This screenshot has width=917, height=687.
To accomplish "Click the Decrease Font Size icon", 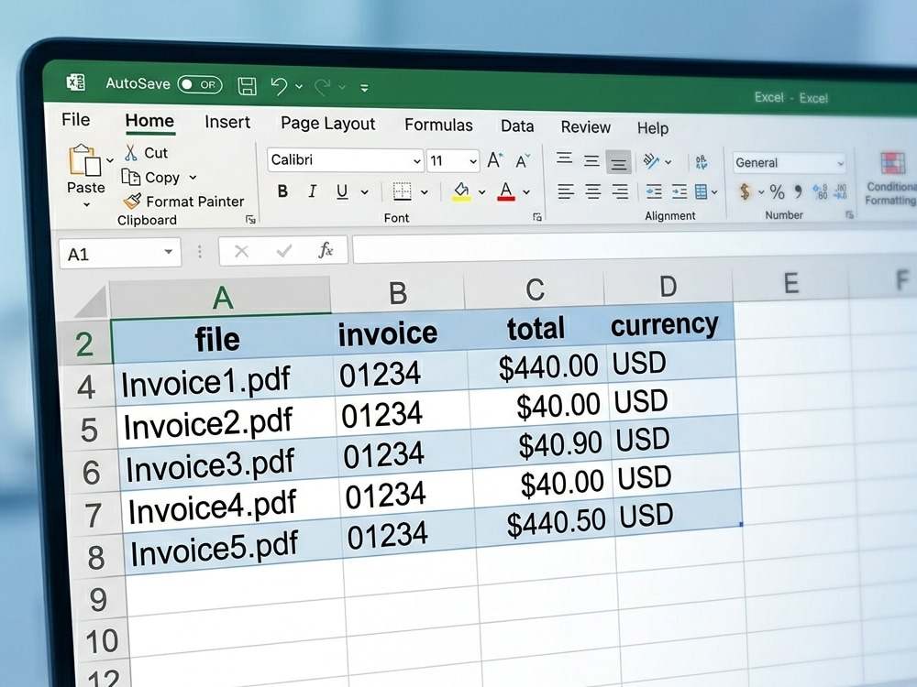I will 523,160.
